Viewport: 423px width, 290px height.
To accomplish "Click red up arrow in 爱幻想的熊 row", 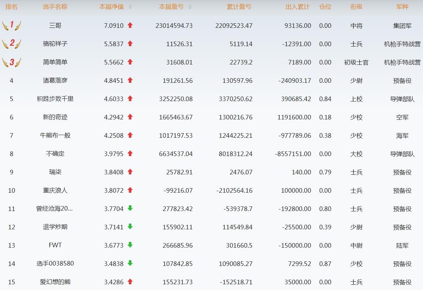I will [x=130, y=282].
